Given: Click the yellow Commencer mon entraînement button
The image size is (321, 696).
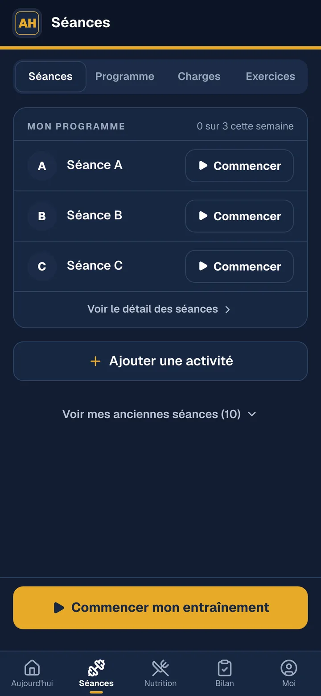Looking at the screenshot, I should pos(160,608).
